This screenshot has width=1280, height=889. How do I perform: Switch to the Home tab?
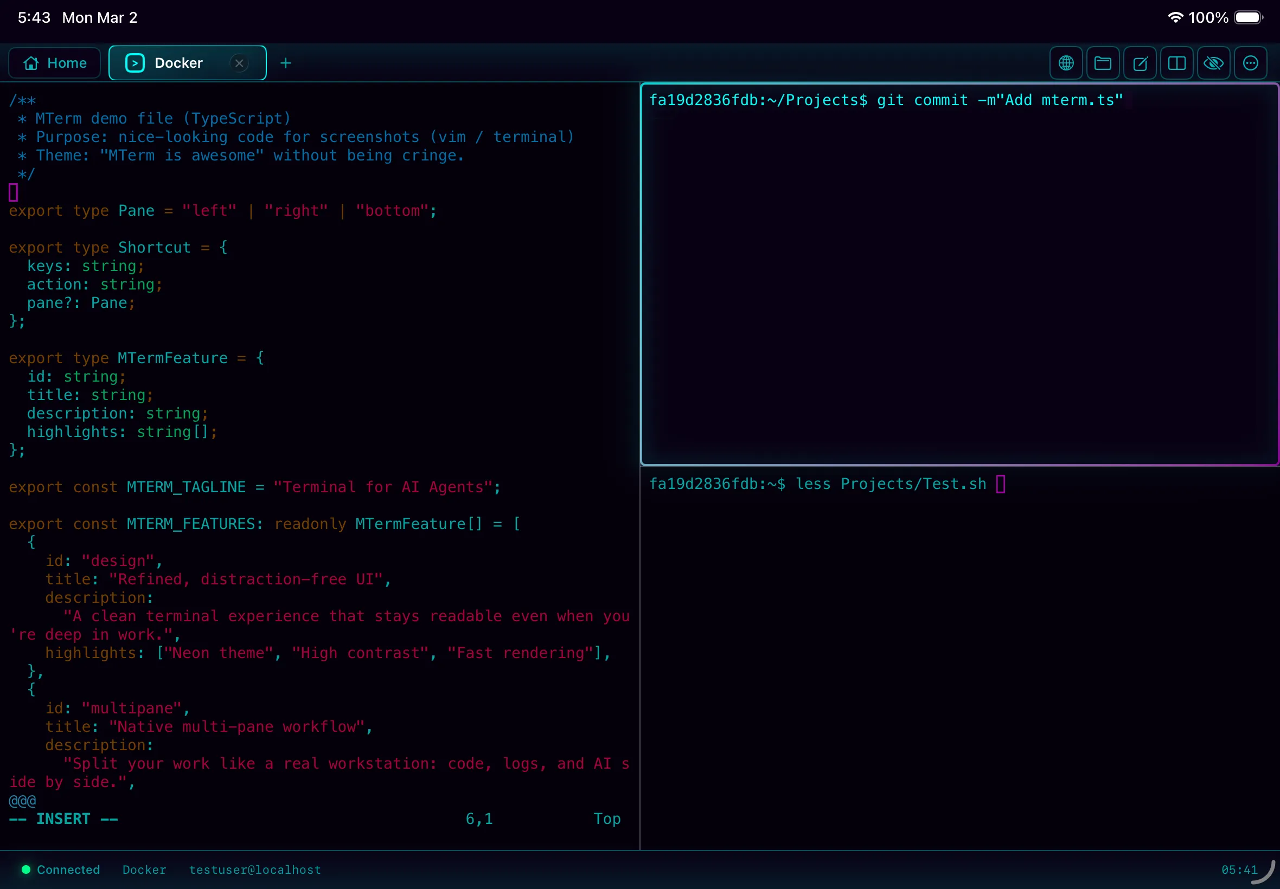pos(55,63)
